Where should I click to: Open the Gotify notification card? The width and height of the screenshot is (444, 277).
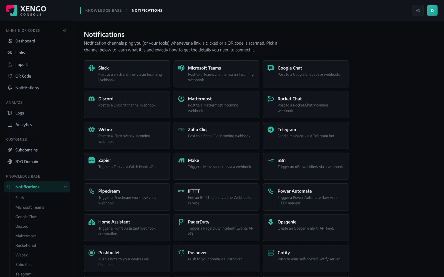click(x=306, y=258)
